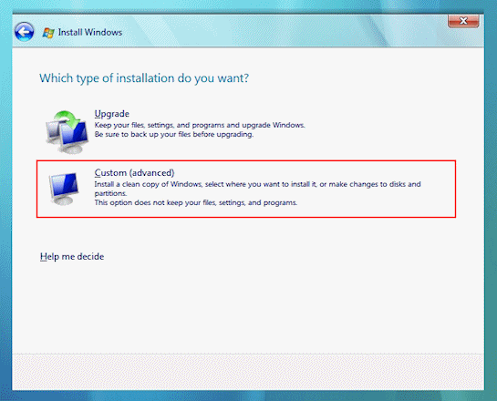497x401 pixels.
Task: Click the Custom single-monitor icon
Action: point(64,188)
